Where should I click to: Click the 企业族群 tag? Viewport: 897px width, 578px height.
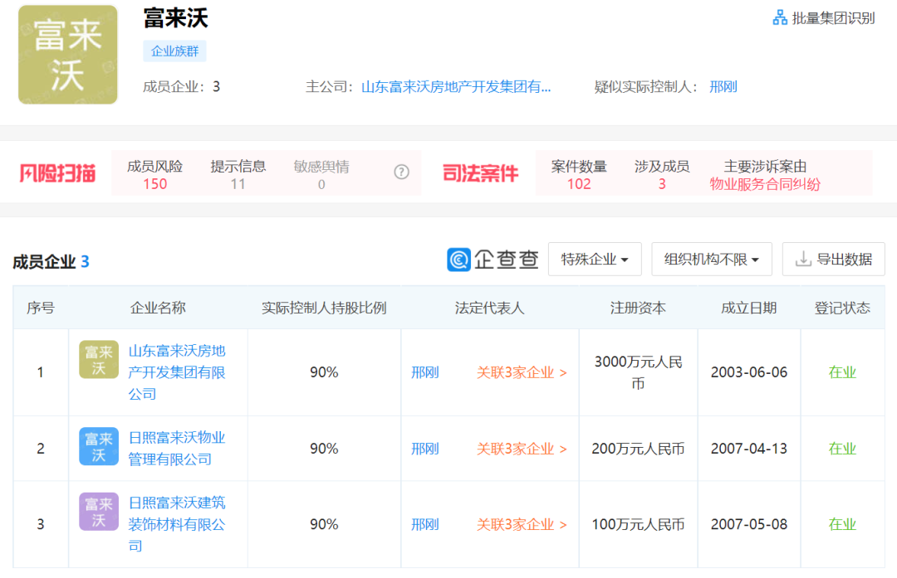click(x=174, y=51)
